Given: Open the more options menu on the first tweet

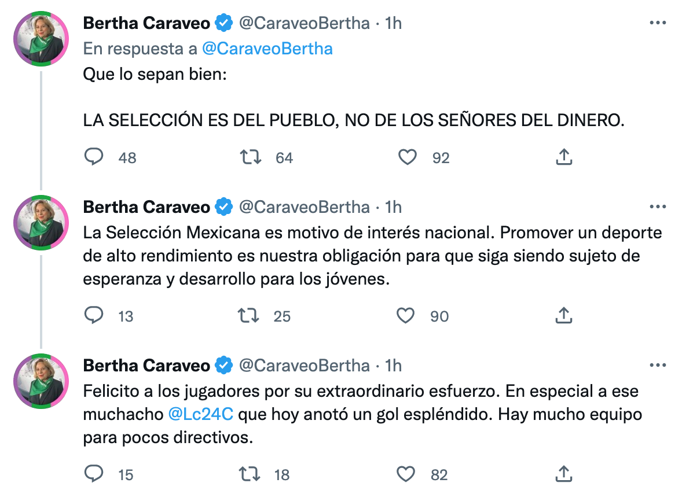Looking at the screenshot, I should (x=658, y=23).
